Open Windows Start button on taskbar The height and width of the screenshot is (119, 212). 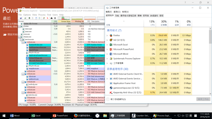click(x=4, y=116)
